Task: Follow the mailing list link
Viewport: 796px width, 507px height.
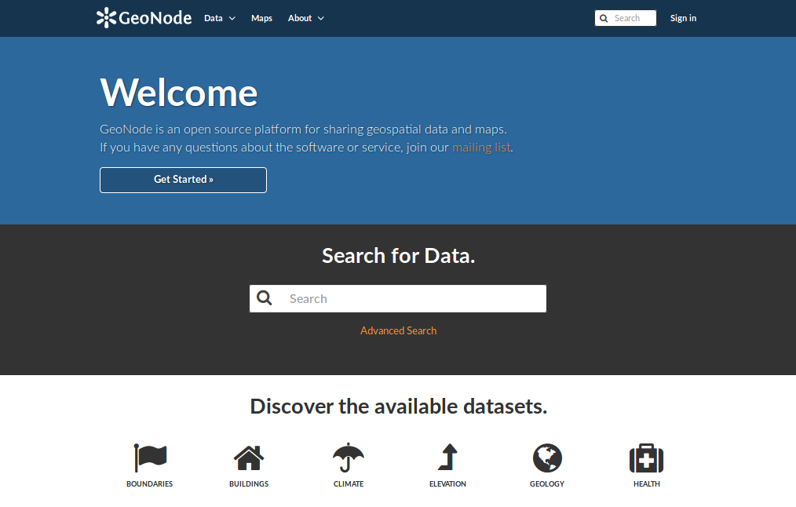Action: coord(481,148)
